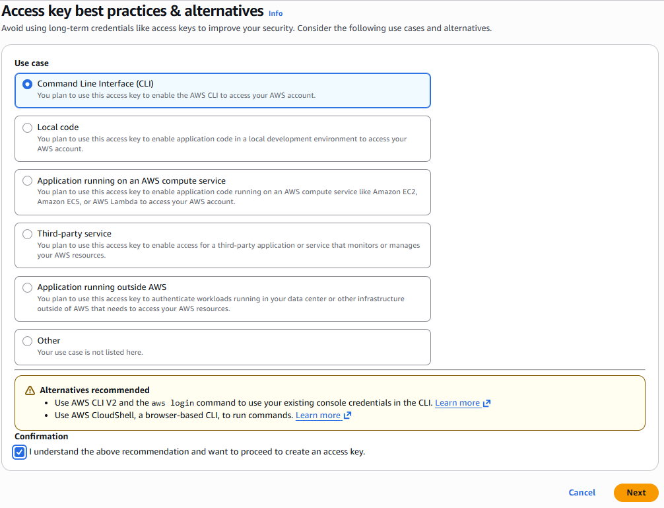Select the Command Line Interface (CLI) radio button

click(27, 84)
